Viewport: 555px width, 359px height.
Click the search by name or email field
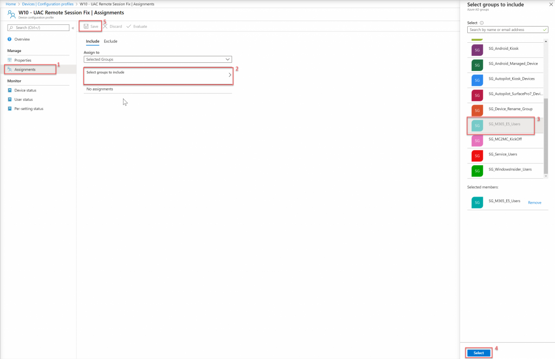click(x=504, y=30)
